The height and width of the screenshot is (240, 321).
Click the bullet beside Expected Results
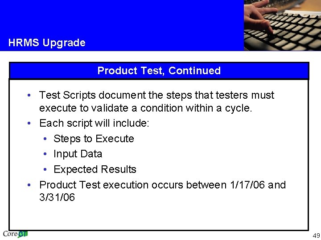pyautogui.click(x=46, y=169)
